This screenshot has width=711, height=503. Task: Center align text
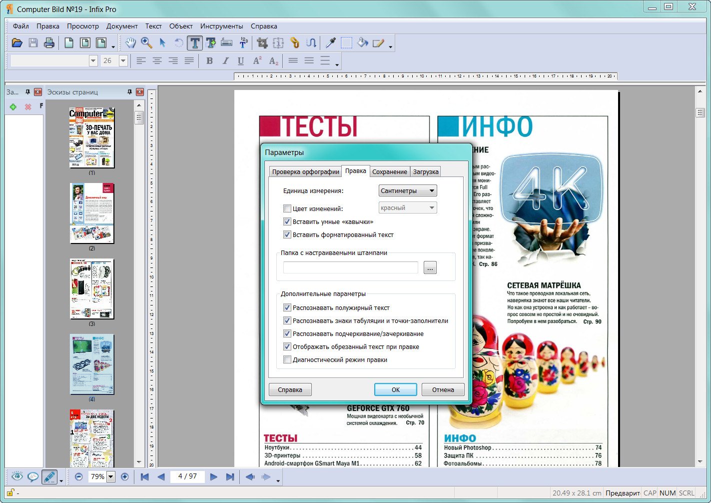157,60
